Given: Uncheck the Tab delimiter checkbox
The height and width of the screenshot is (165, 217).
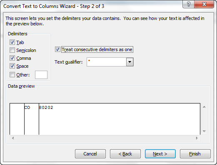Looking at the screenshot, I should pyautogui.click(x=12, y=42).
